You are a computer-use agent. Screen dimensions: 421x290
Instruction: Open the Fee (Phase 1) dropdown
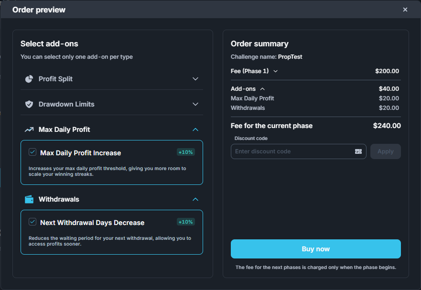coord(275,71)
